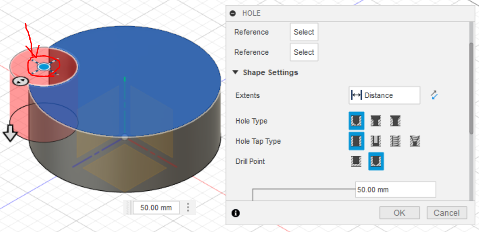Click the info icon in HOLE dialog
Screen dimensions: 479x232
tap(235, 213)
